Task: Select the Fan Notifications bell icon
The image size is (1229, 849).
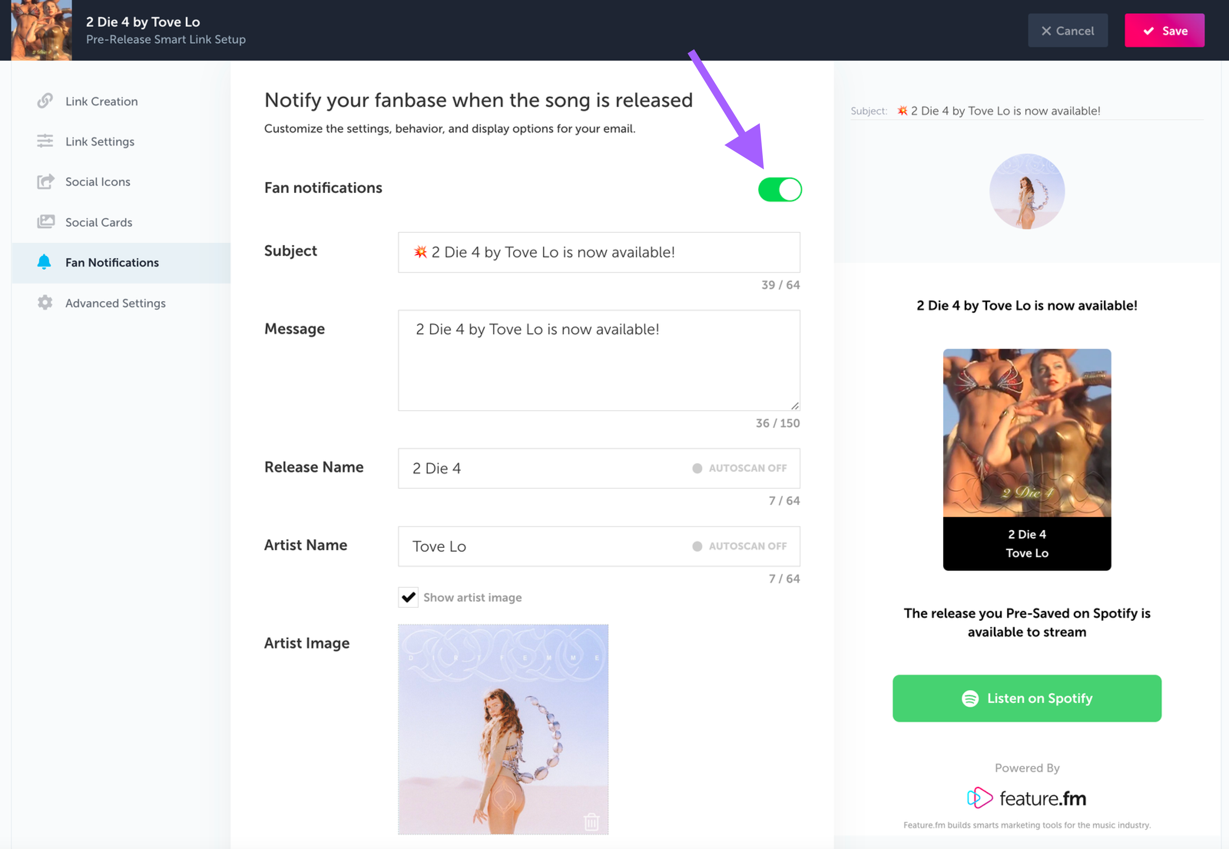Action: click(x=44, y=262)
